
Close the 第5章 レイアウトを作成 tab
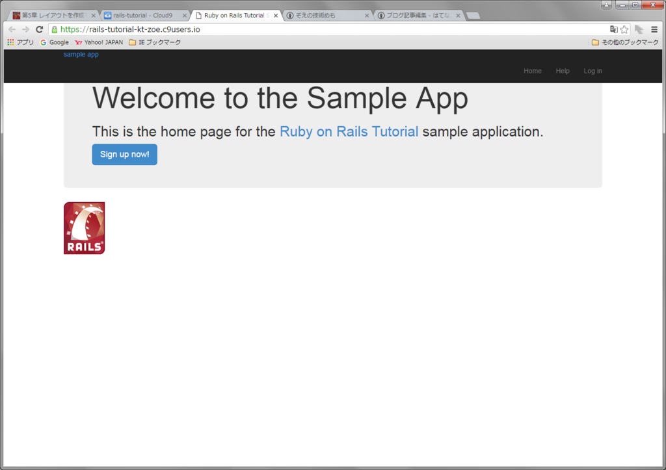(x=93, y=16)
